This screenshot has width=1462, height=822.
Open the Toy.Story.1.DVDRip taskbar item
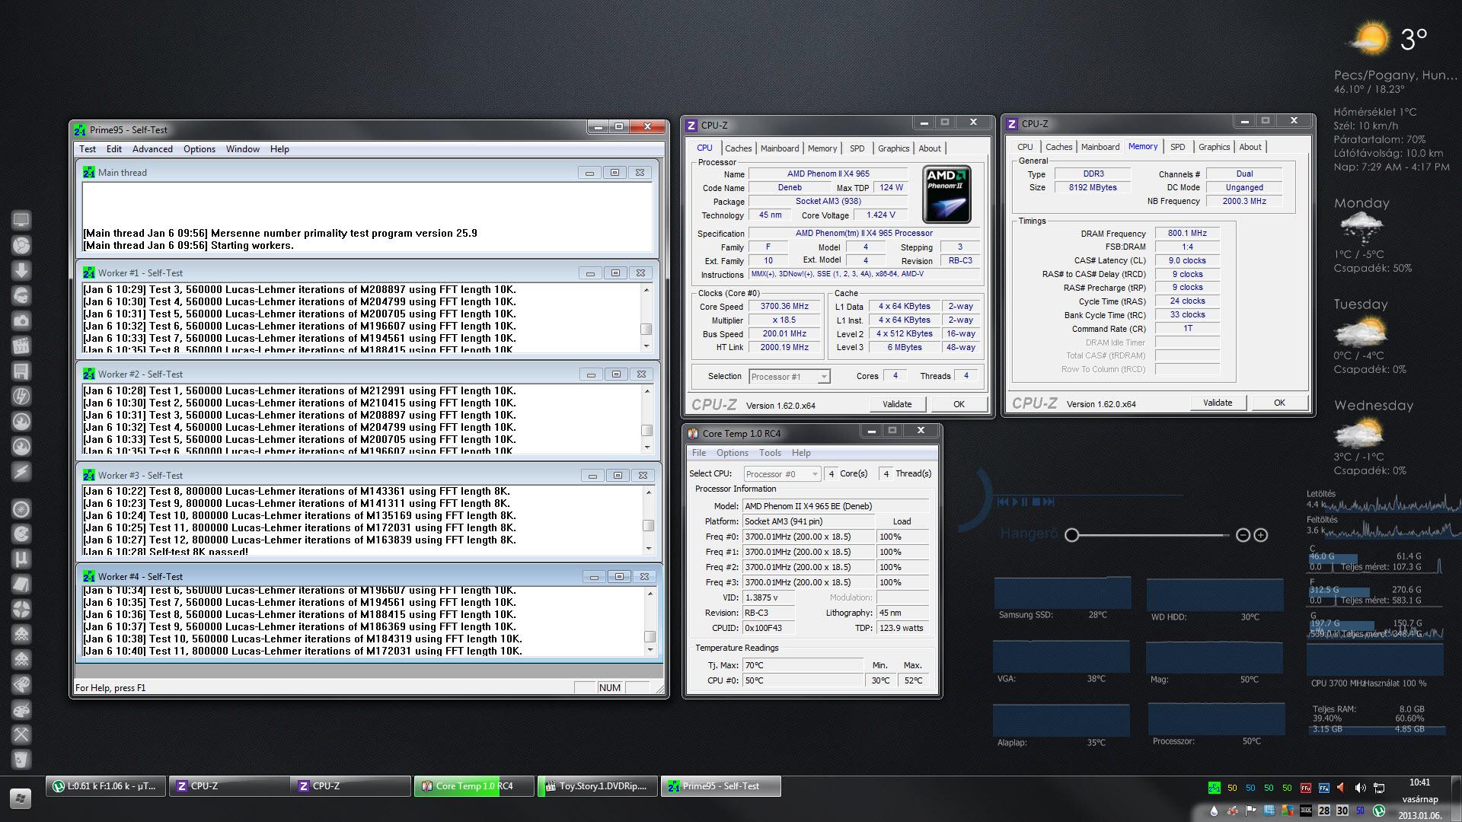(597, 786)
